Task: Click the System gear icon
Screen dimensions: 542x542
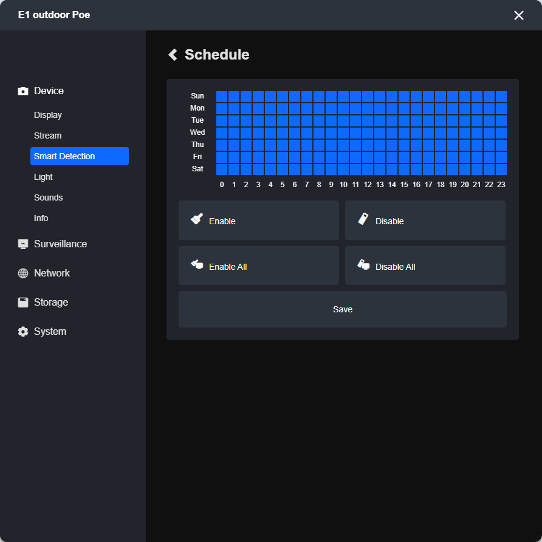Action: click(23, 332)
